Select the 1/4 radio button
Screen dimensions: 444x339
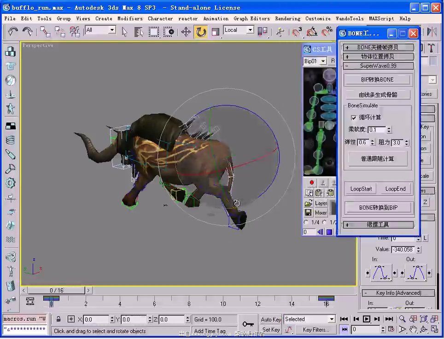click(306, 222)
